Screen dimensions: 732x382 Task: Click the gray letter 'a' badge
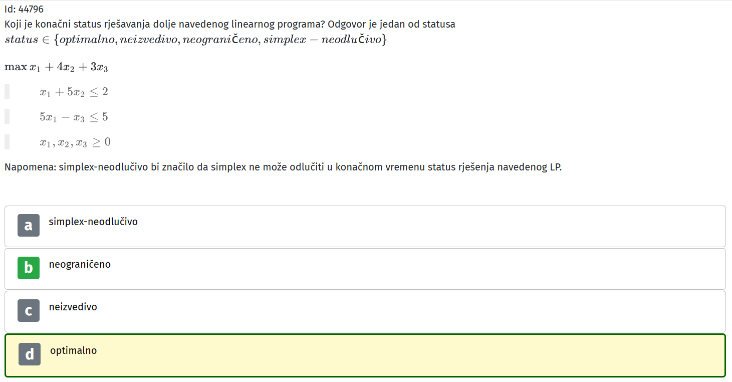click(x=29, y=226)
